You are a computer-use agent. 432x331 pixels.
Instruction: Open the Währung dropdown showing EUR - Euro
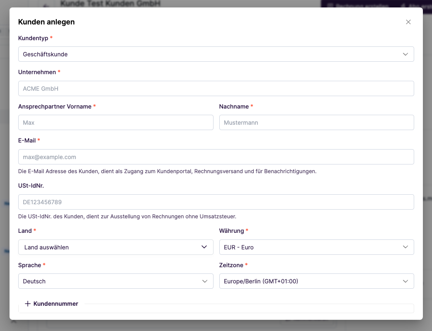point(316,247)
